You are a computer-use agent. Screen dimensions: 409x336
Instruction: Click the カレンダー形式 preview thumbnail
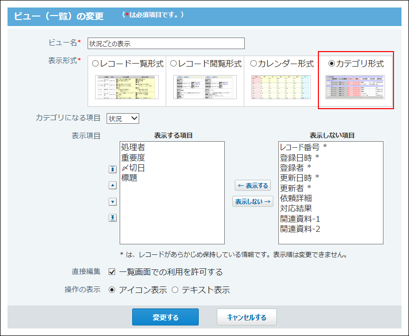pyautogui.click(x=281, y=87)
